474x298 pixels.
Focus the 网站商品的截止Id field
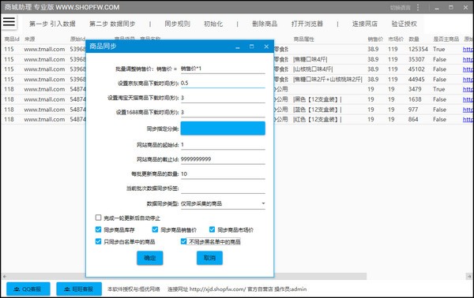(223, 159)
